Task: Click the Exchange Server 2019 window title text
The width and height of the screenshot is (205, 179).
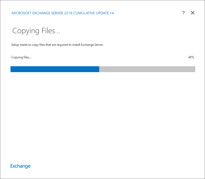Action: point(63,13)
